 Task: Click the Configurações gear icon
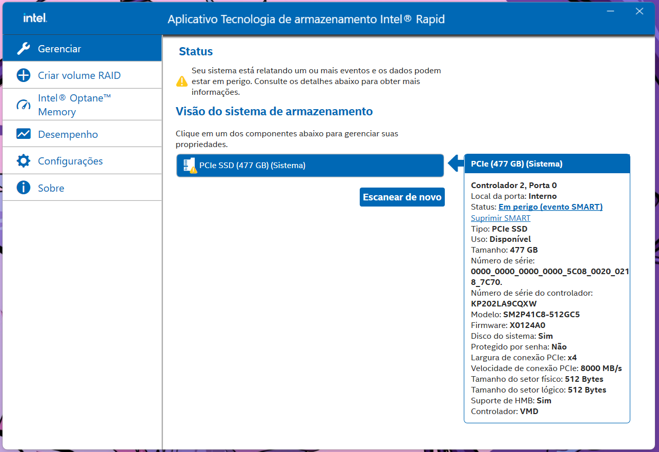pos(24,161)
